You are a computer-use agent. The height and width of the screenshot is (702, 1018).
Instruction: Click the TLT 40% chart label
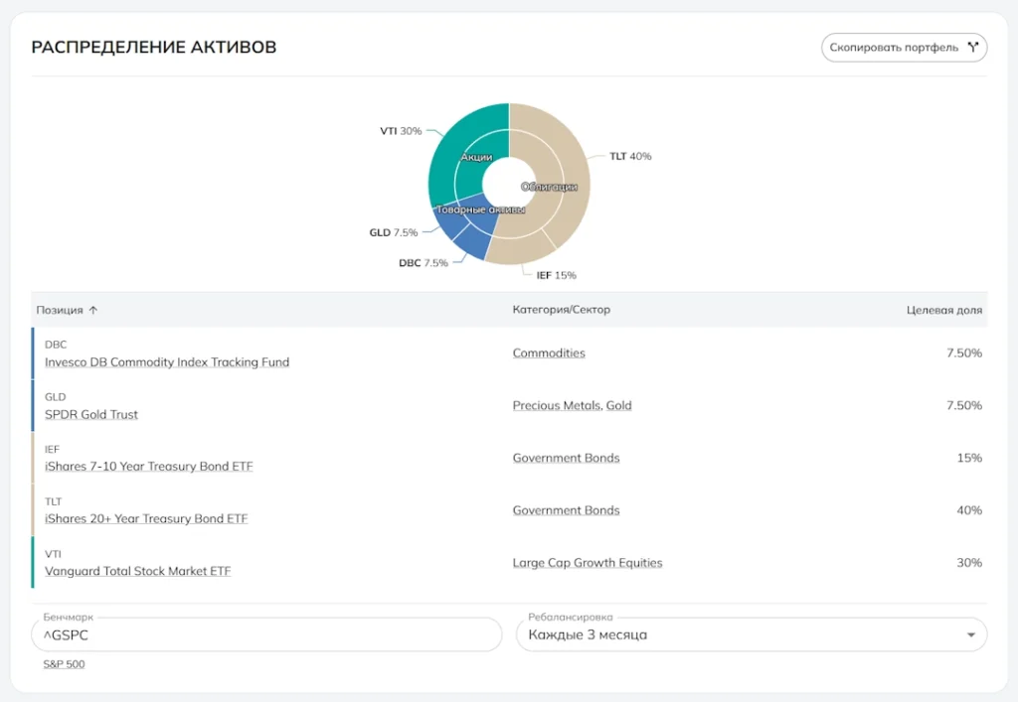(629, 156)
